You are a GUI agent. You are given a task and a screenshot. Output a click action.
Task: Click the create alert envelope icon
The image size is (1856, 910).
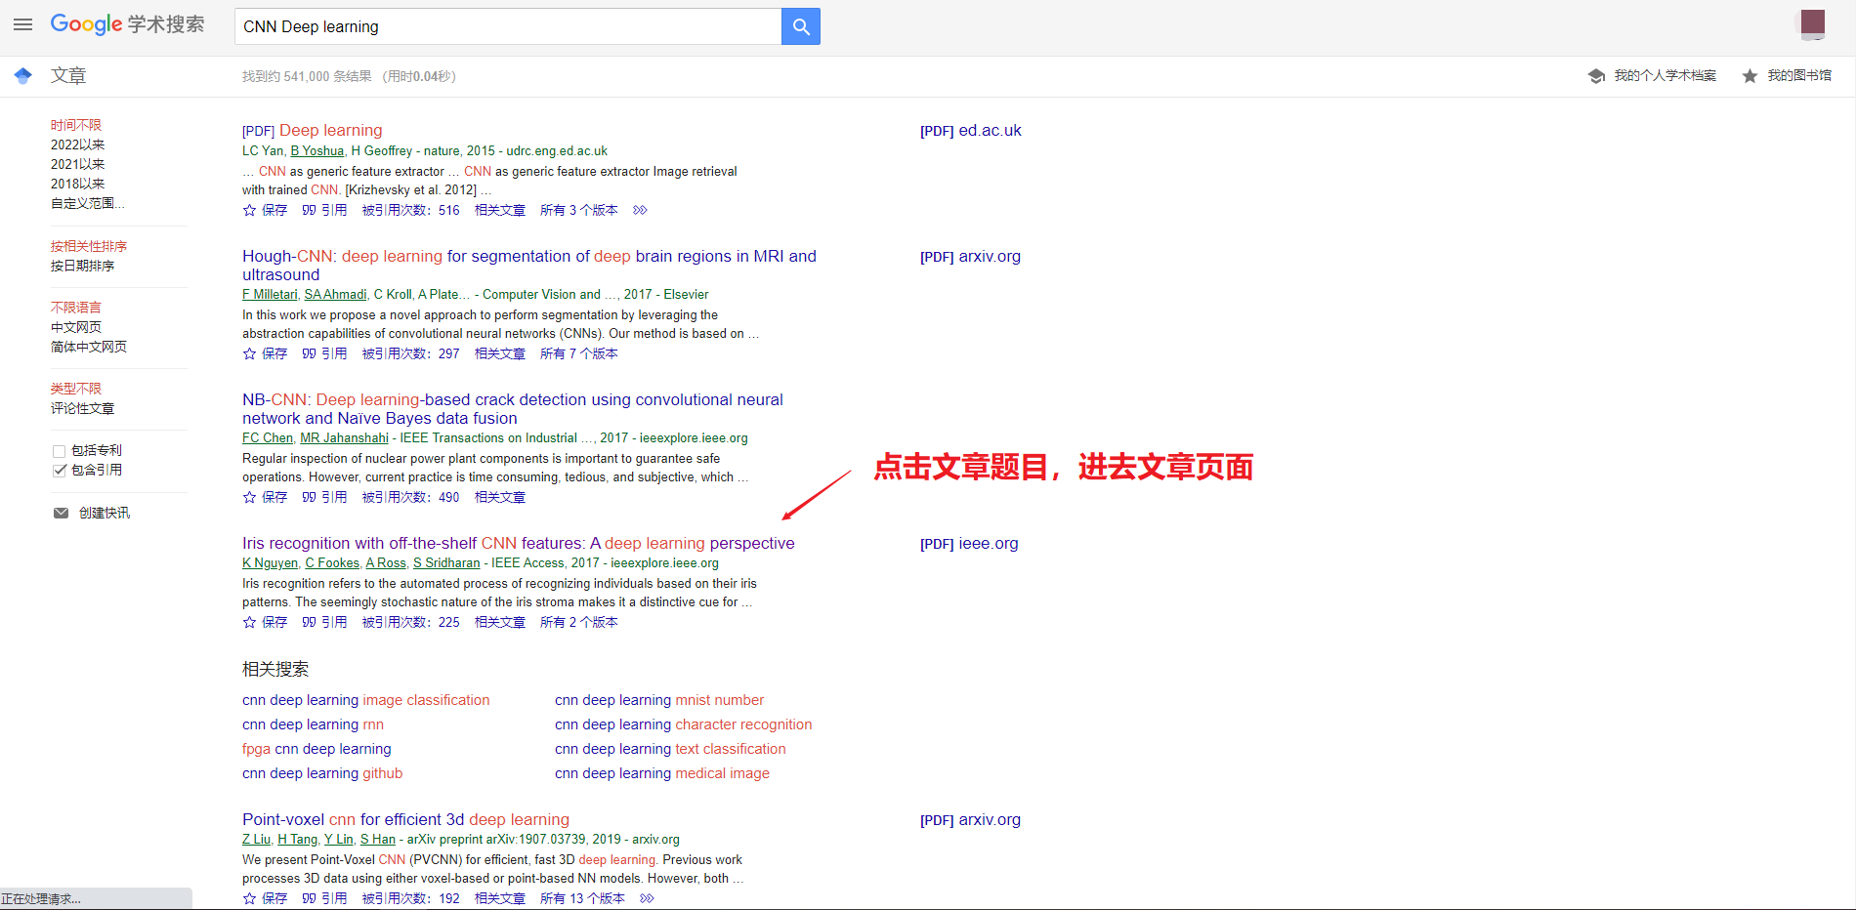pos(61,513)
